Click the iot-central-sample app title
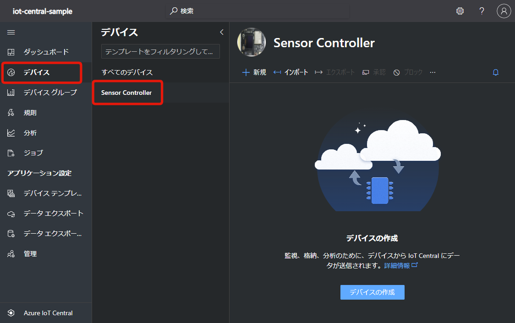The width and height of the screenshot is (515, 323). [x=42, y=11]
